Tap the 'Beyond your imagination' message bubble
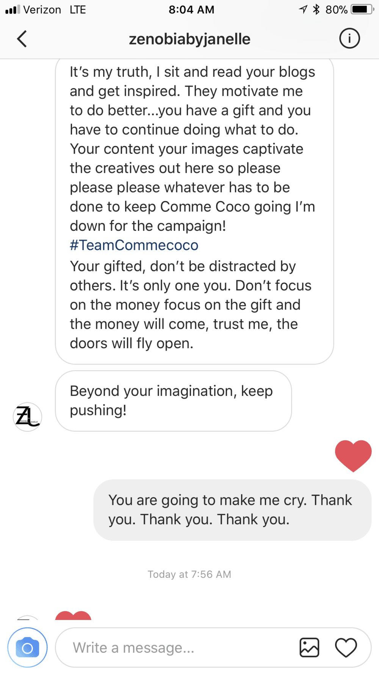Image resolution: width=379 pixels, height=675 pixels. (x=173, y=401)
